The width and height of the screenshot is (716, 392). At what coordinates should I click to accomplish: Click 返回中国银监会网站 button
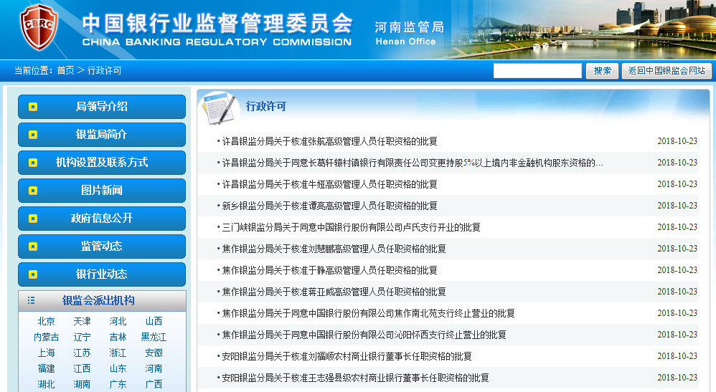click(666, 71)
